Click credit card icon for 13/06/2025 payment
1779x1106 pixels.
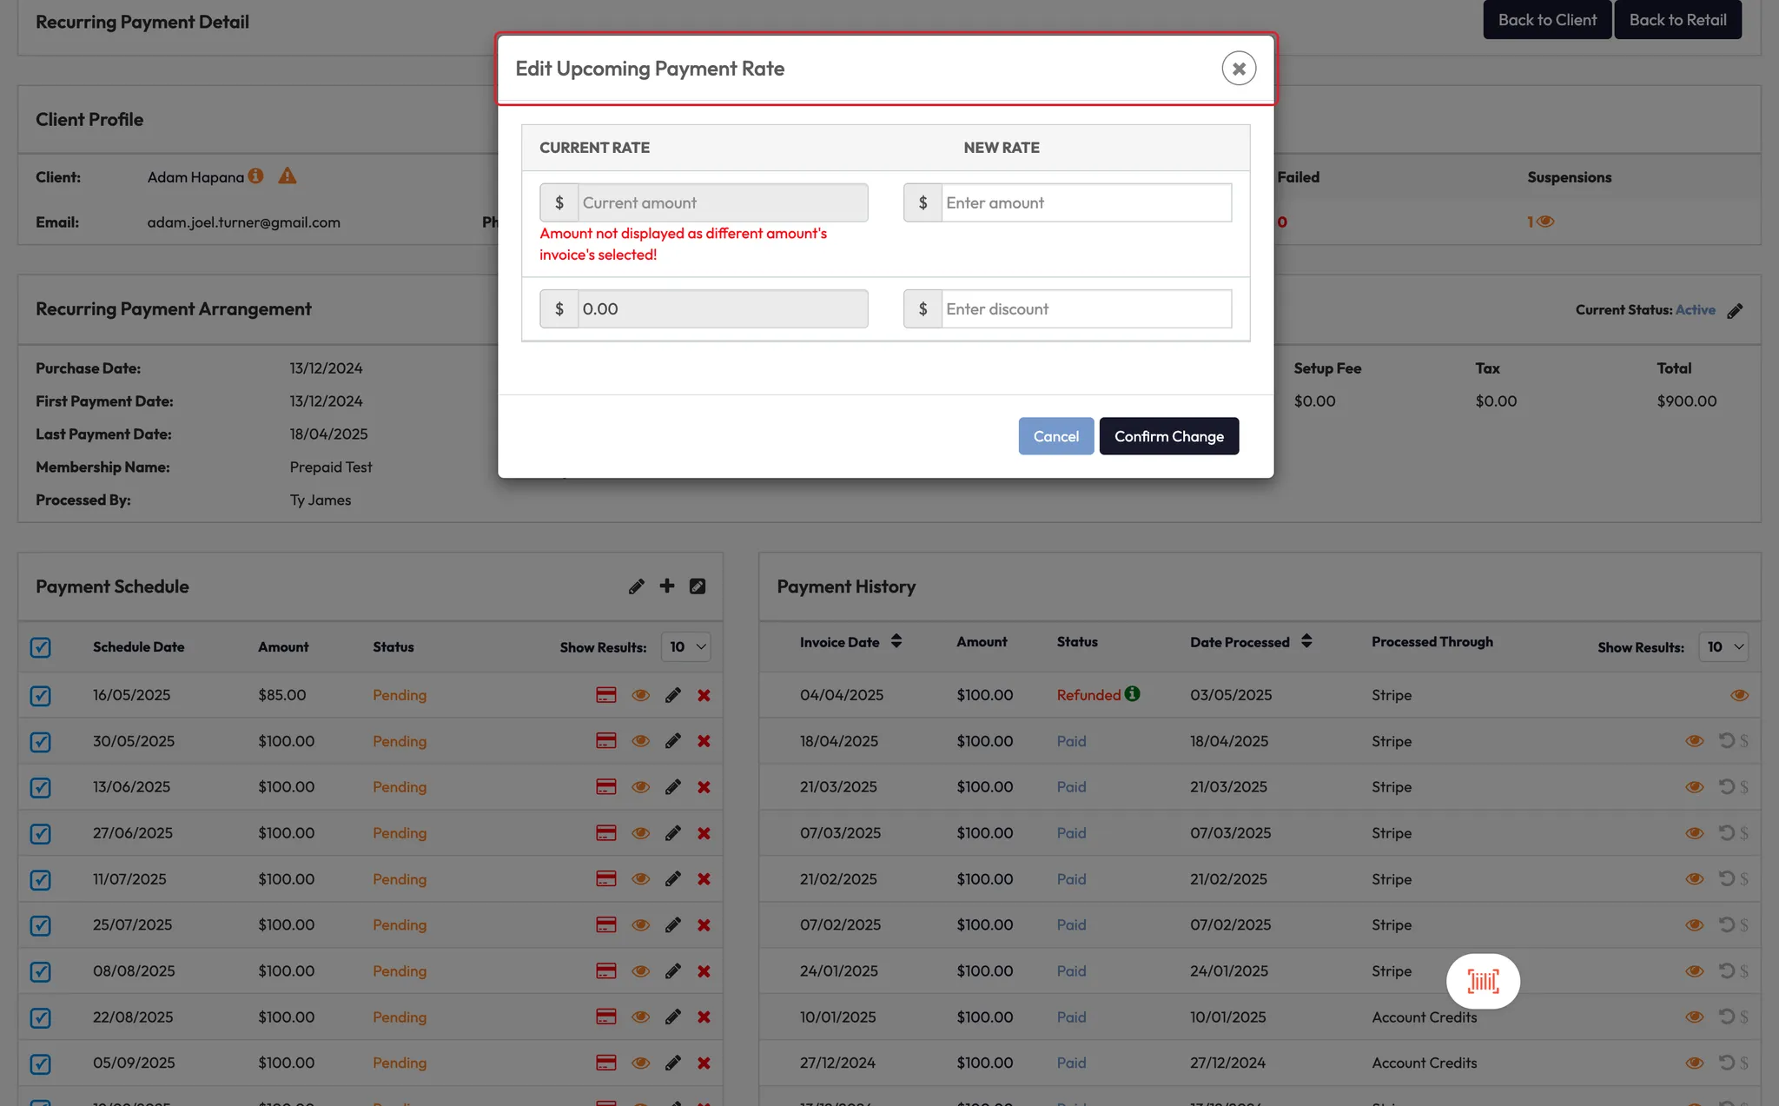[605, 787]
